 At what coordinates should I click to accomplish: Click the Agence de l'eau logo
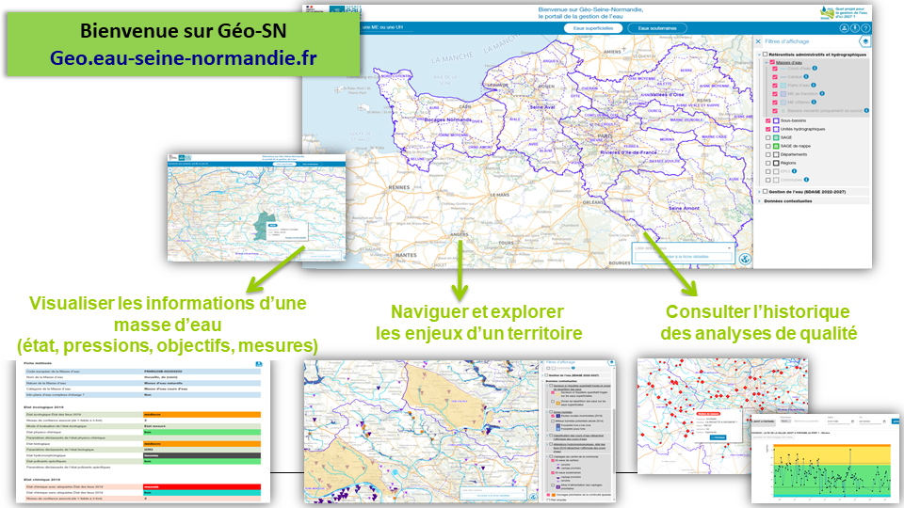click(345, 10)
